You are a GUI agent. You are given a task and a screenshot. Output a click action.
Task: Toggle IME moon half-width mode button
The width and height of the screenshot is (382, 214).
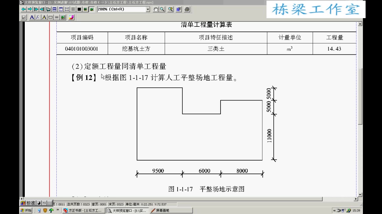click(39, 203)
